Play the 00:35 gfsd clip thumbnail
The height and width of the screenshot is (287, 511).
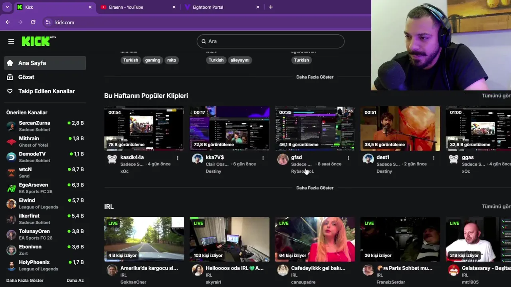pyautogui.click(x=315, y=128)
